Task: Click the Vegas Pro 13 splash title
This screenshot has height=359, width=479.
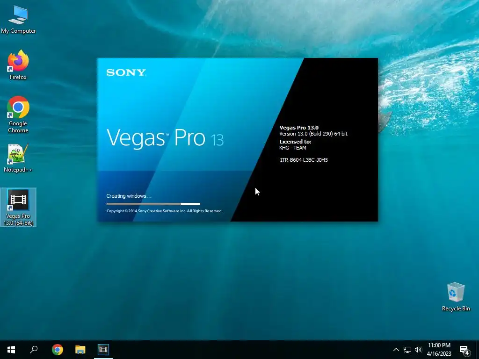Action: coord(165,138)
